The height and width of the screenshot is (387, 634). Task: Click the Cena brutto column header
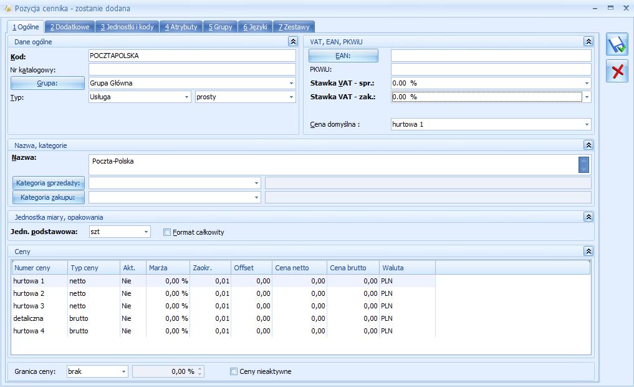(x=353, y=268)
